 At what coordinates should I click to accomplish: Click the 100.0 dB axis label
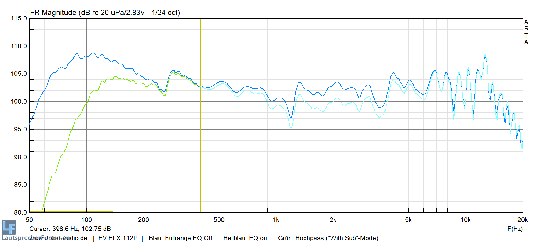[x=19, y=101]
